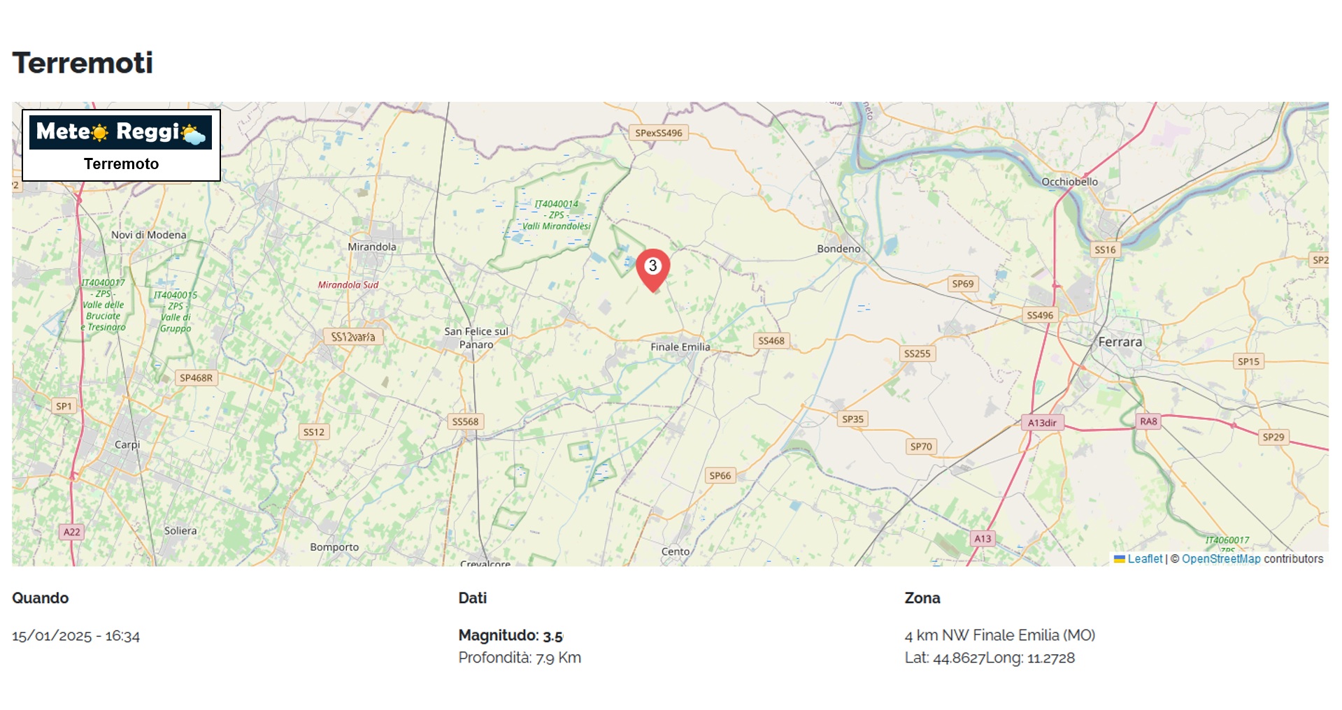
Task: Click the Terremoti page heading
Action: (83, 63)
